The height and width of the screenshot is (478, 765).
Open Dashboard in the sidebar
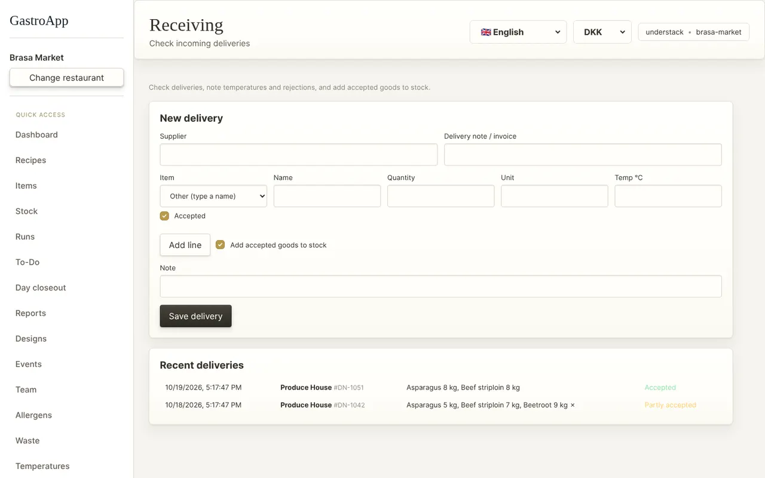click(x=36, y=134)
